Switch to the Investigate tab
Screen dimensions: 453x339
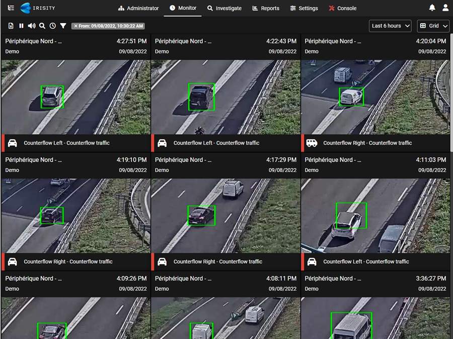[x=224, y=8]
